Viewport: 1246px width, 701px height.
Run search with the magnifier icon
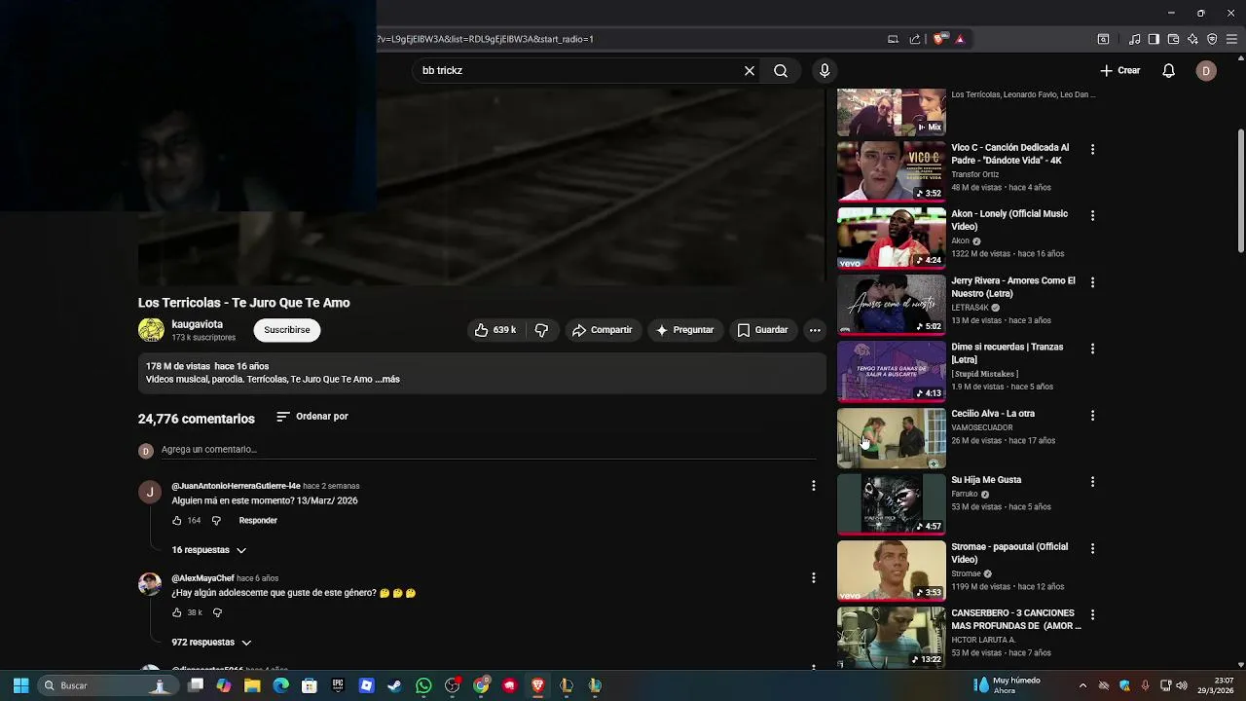click(x=781, y=71)
